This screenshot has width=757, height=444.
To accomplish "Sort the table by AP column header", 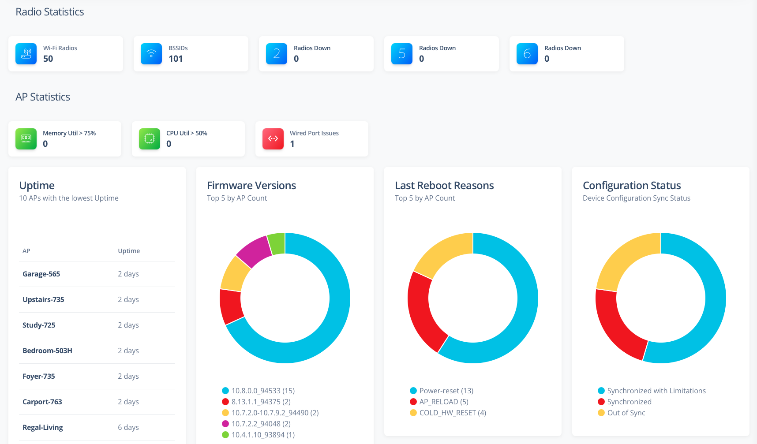I will [26, 251].
